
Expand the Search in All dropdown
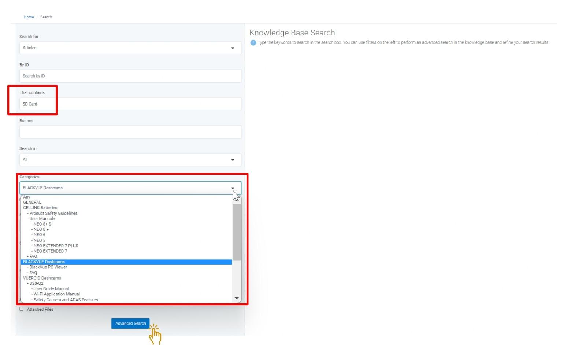point(130,160)
